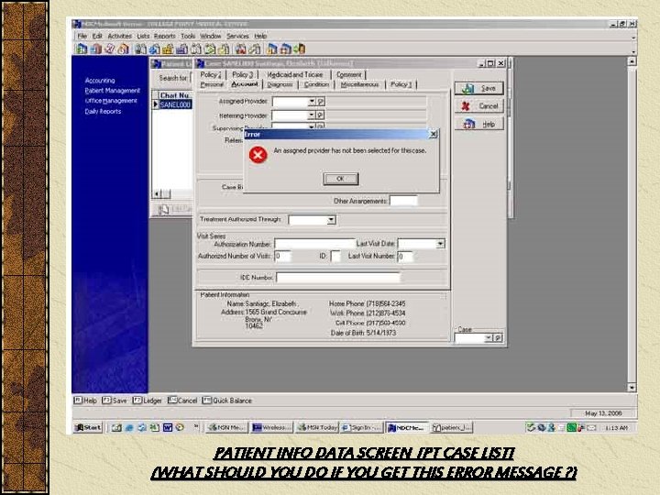Open the Reports menu

pos(165,36)
